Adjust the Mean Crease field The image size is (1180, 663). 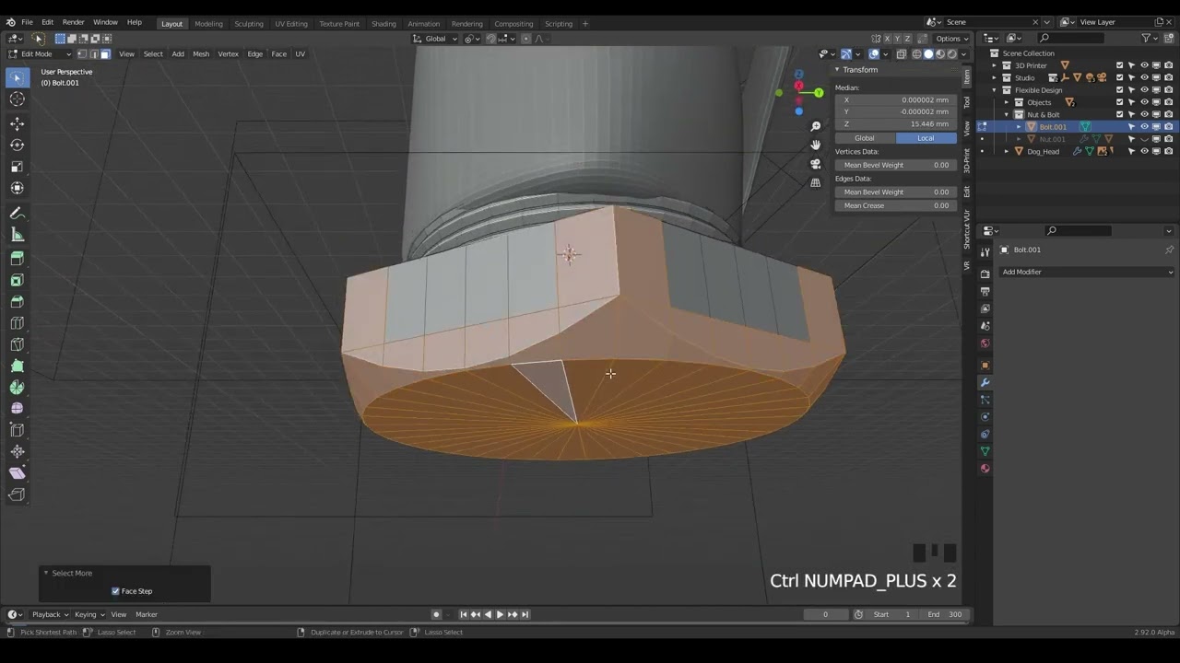895,205
